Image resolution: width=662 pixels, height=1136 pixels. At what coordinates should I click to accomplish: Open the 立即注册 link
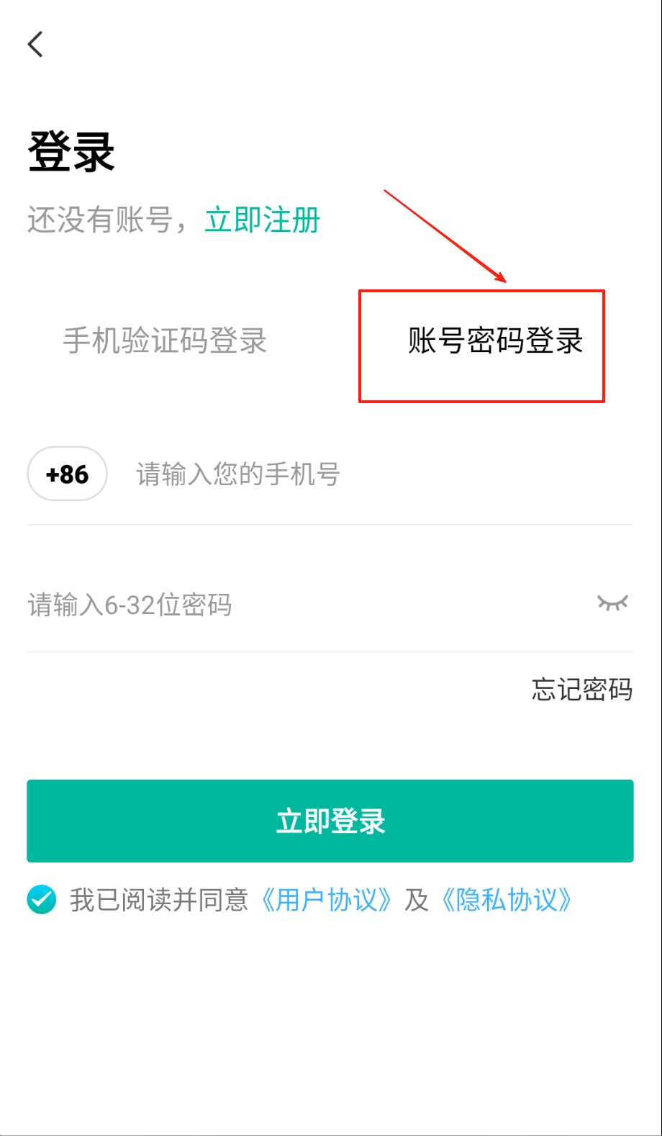tap(263, 220)
